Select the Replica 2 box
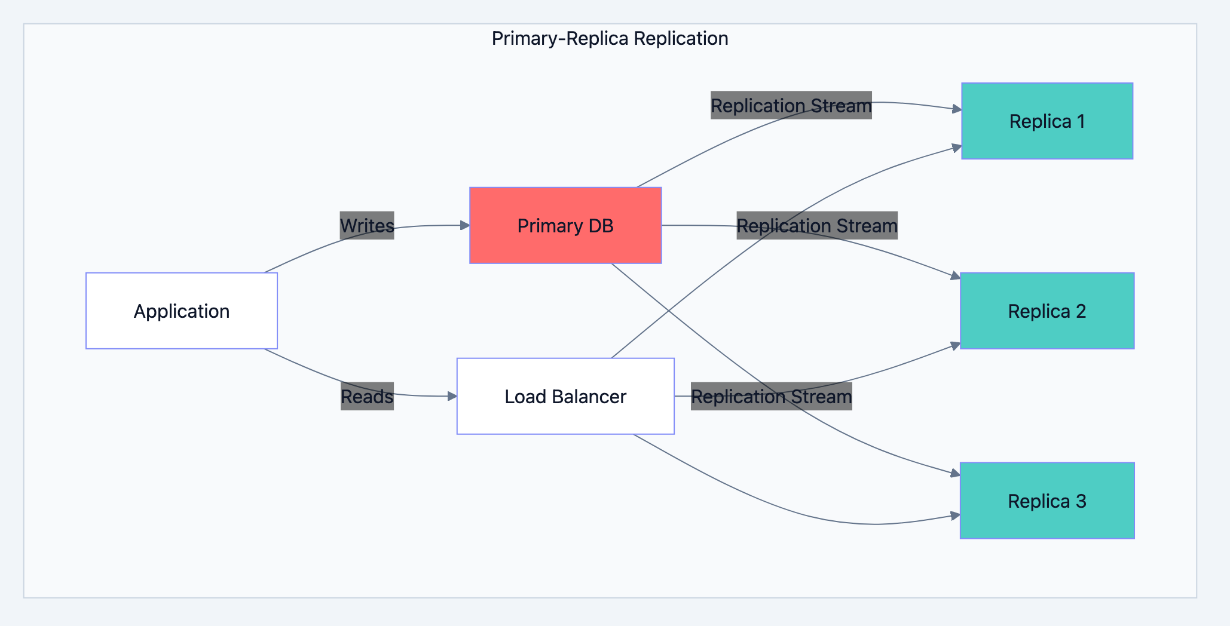Image resolution: width=1230 pixels, height=626 pixels. click(x=1047, y=311)
